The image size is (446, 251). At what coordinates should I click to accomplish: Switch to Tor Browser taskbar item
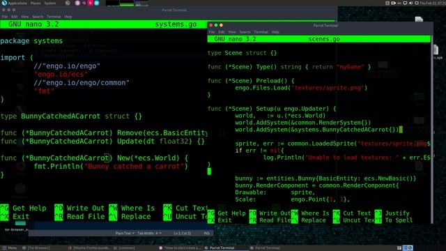pos(36,248)
